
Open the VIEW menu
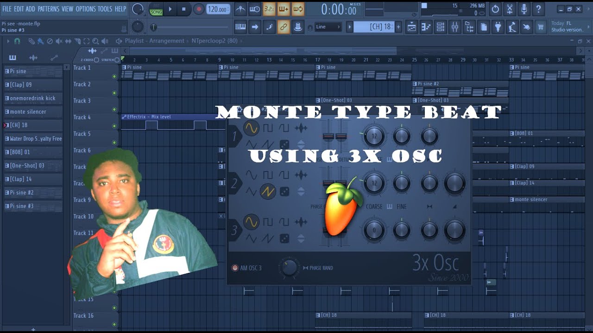coord(68,9)
